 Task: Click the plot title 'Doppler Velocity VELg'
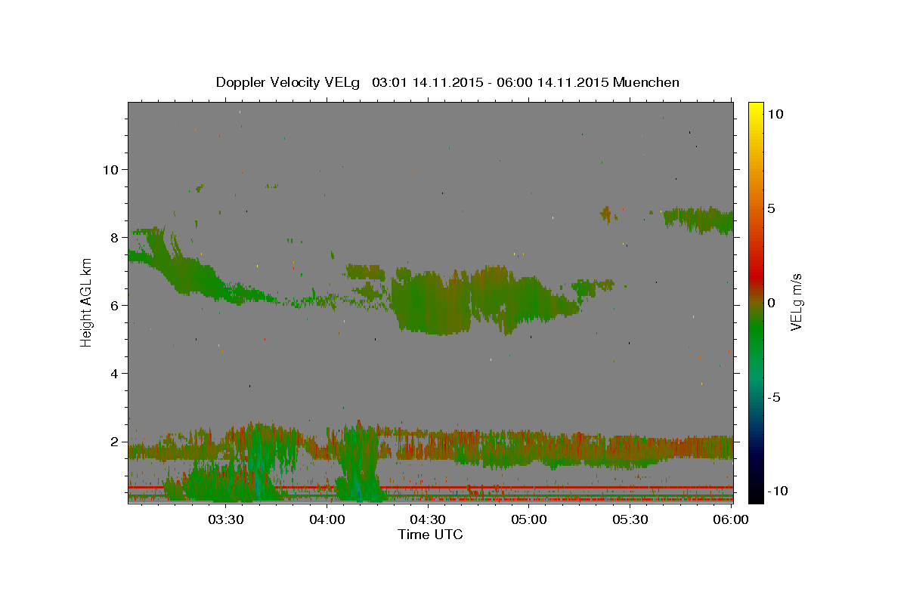pyautogui.click(x=289, y=82)
